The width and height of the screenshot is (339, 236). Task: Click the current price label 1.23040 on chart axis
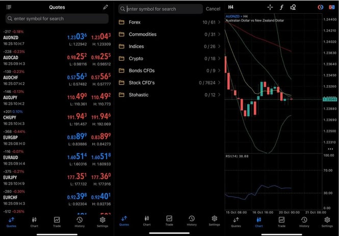pyautogui.click(x=330, y=99)
